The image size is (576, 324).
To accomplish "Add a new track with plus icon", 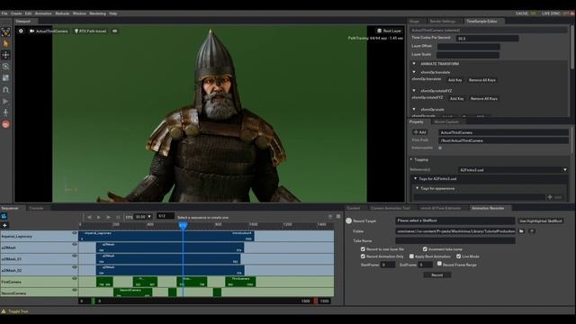I will 4,225.
